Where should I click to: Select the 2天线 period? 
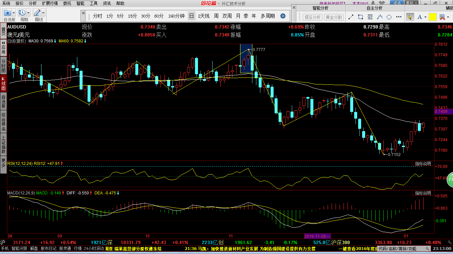(204, 16)
